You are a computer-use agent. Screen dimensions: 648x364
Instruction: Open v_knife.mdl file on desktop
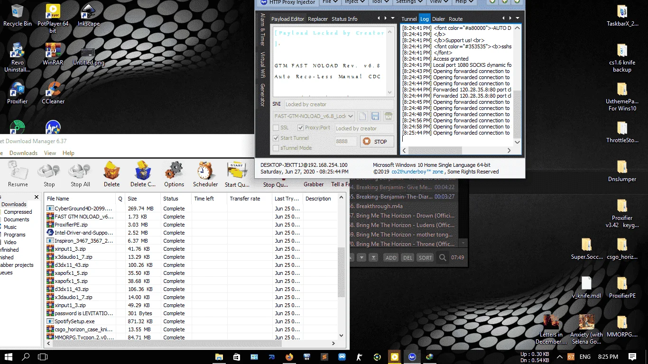586,288
